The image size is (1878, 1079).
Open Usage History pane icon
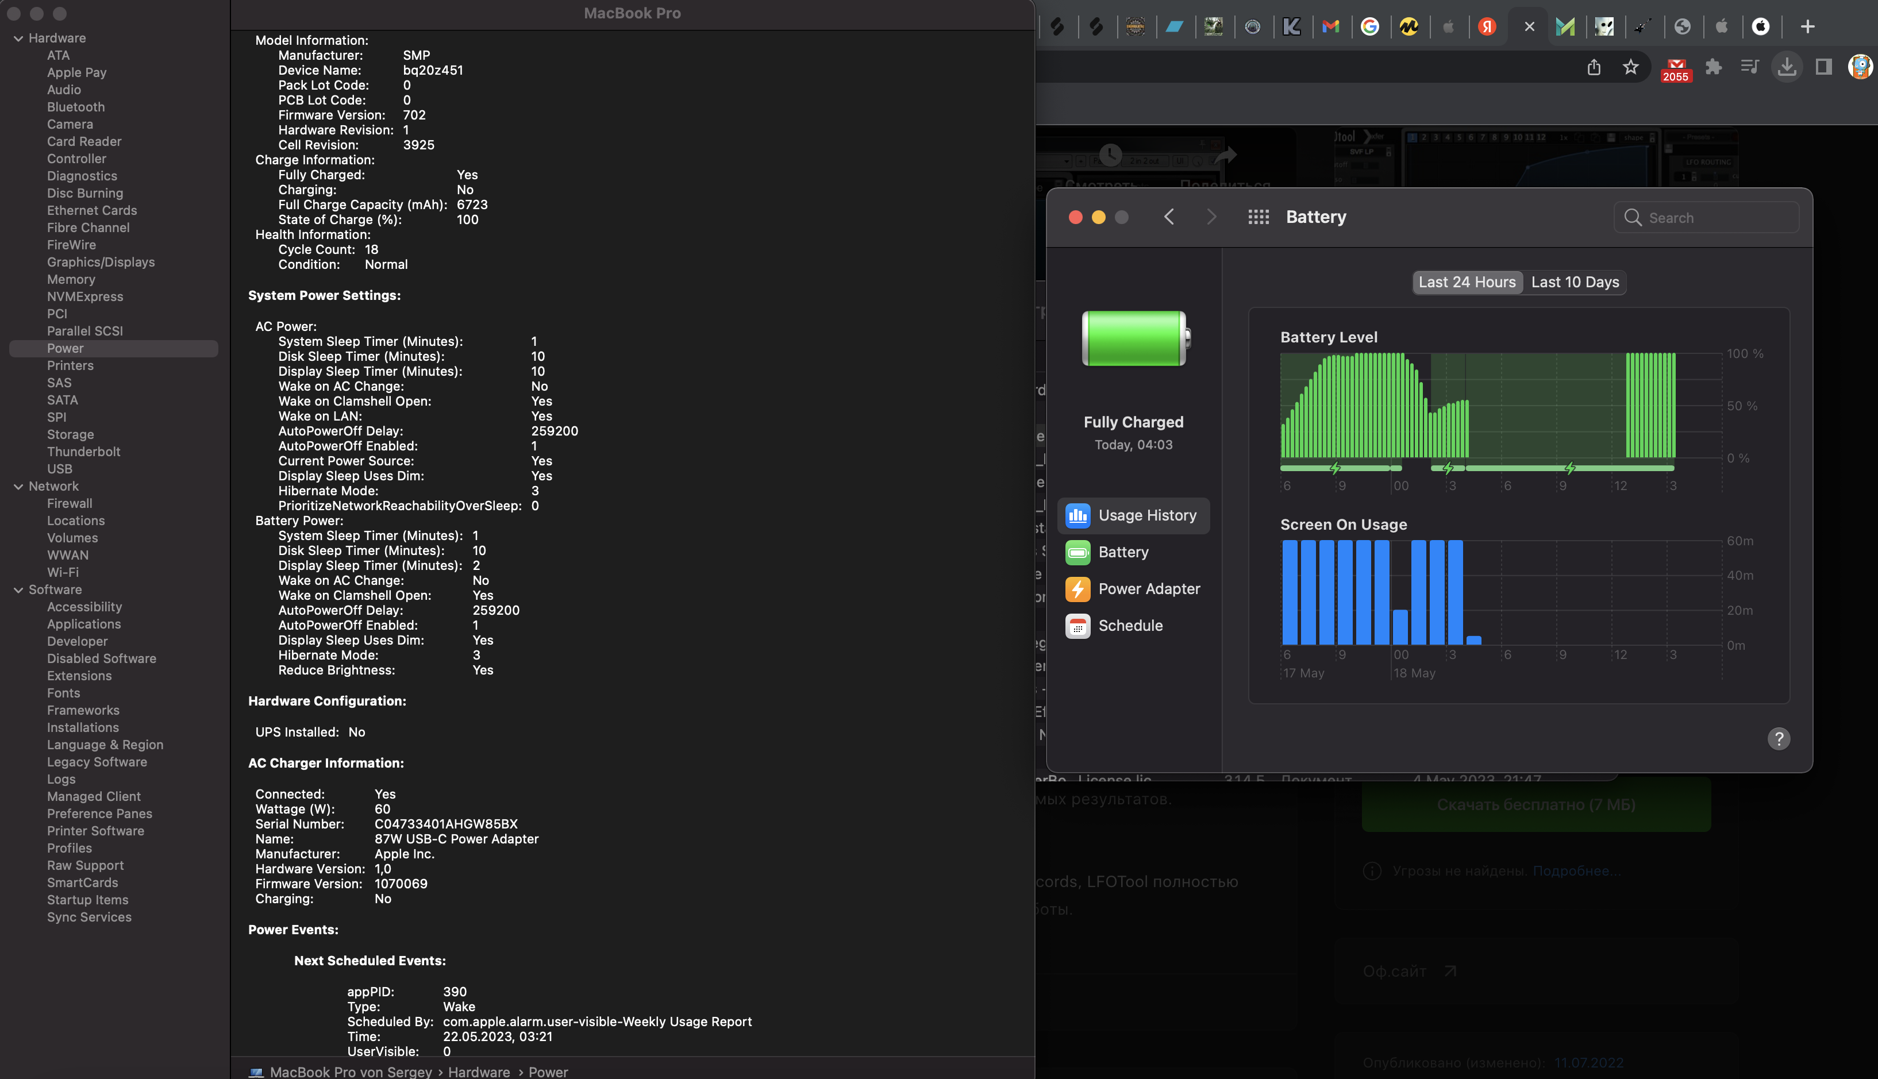1077,516
